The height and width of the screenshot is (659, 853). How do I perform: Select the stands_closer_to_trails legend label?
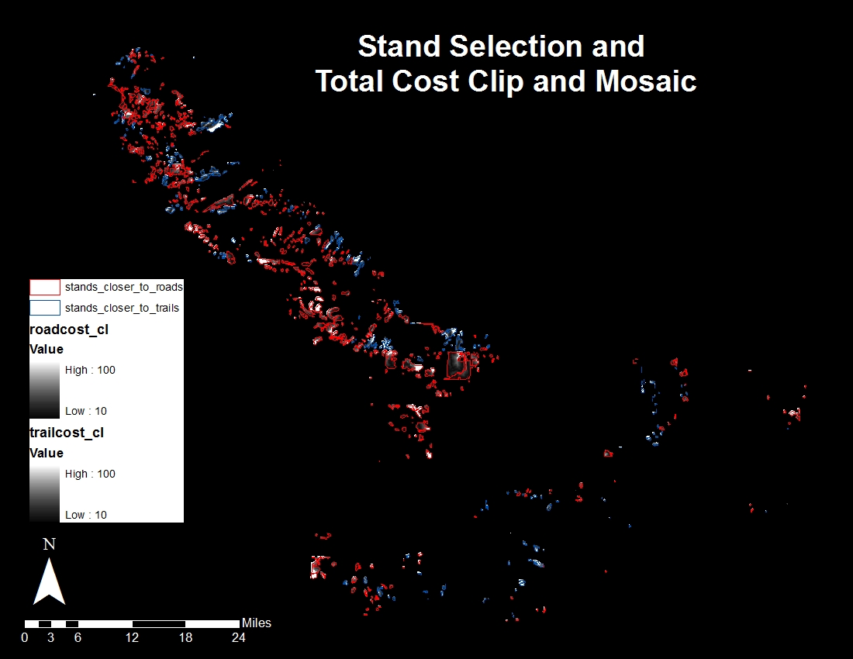pyautogui.click(x=122, y=308)
